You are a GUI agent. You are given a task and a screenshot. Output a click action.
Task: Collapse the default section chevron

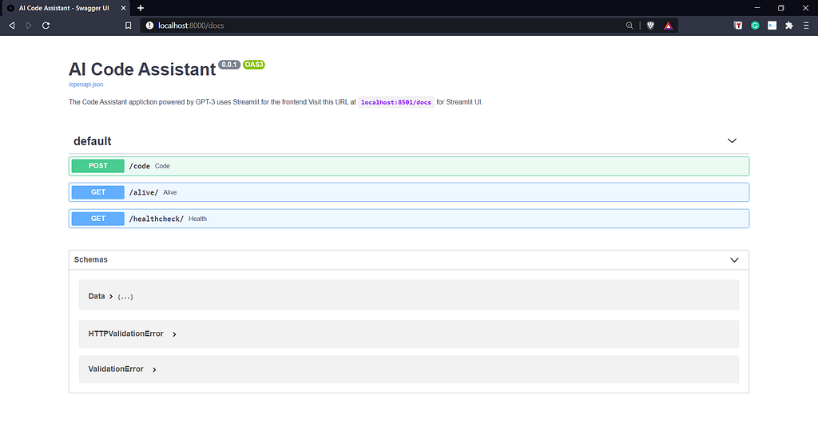[732, 140]
